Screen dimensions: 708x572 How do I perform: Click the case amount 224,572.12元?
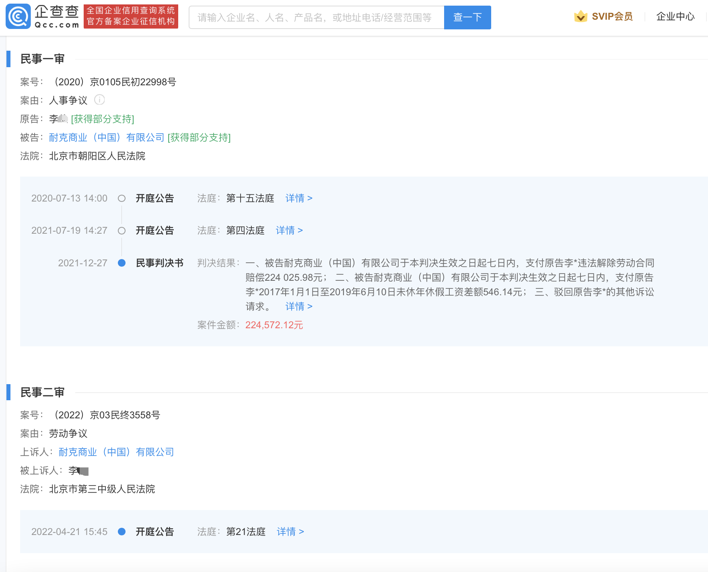coord(274,325)
